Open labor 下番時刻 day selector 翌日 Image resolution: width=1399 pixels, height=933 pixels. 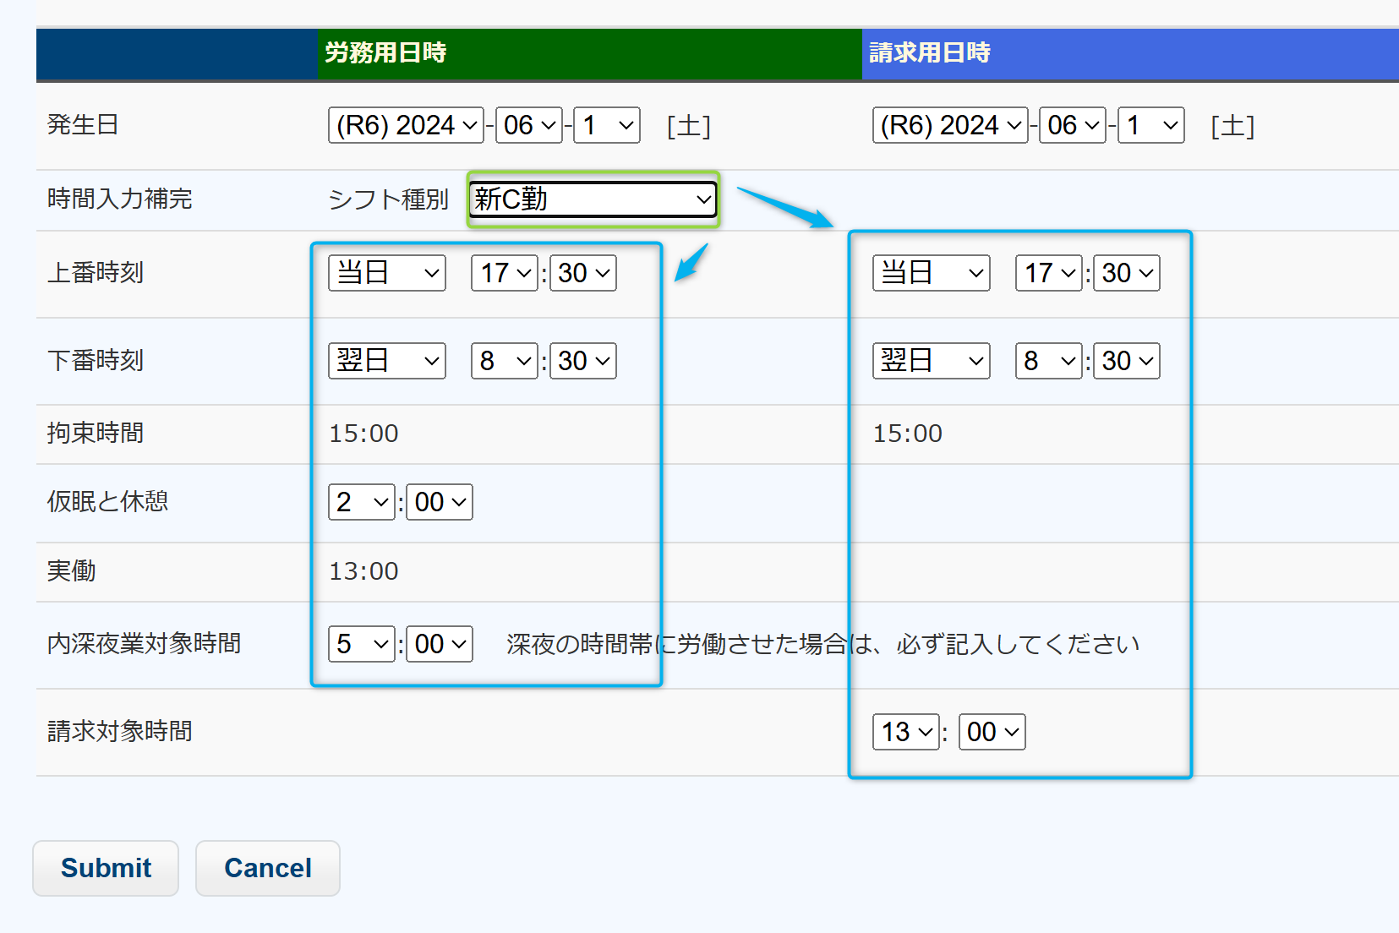click(x=387, y=361)
